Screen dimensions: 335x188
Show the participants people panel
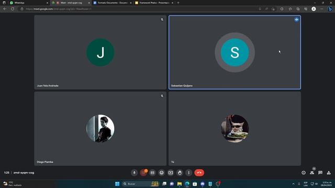click(312, 173)
